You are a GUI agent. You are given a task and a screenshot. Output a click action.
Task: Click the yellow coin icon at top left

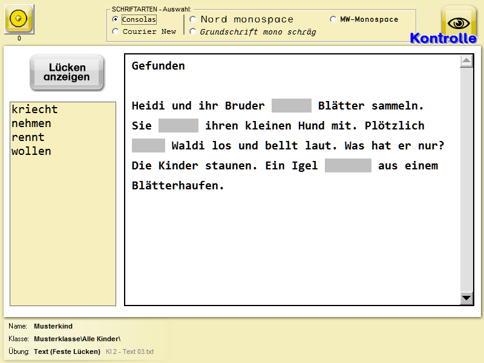(19, 19)
